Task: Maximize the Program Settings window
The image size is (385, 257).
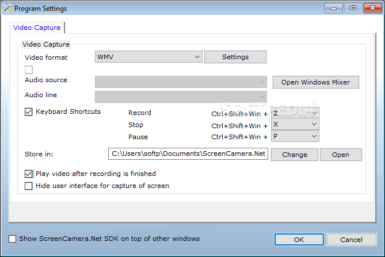Action: tap(352, 8)
